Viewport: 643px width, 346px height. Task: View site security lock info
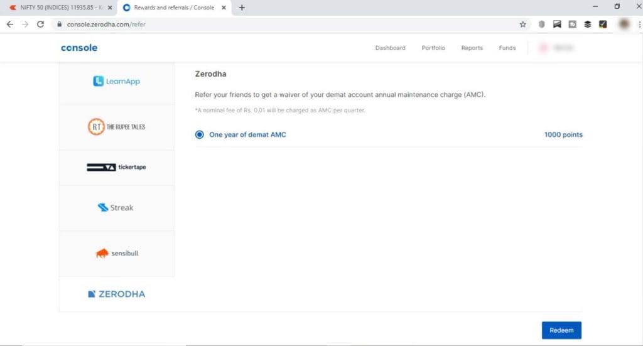(x=60, y=24)
